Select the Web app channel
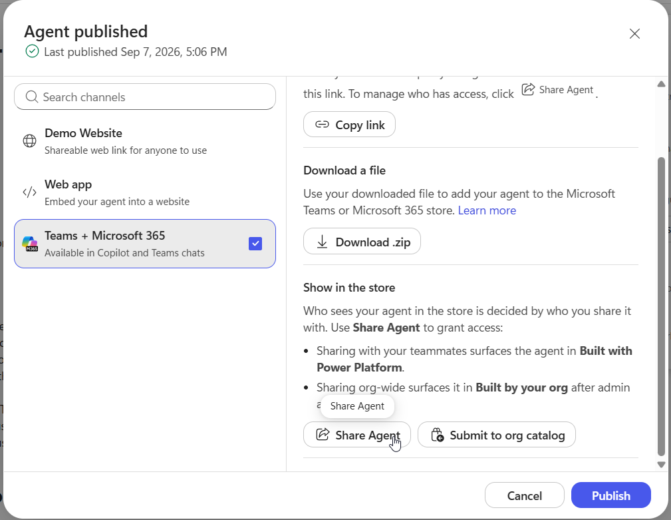Screen dimensions: 671x520 click(145, 192)
